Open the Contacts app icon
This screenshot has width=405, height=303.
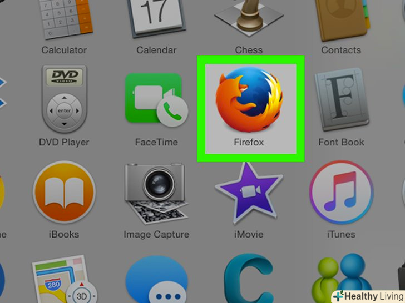(x=342, y=19)
